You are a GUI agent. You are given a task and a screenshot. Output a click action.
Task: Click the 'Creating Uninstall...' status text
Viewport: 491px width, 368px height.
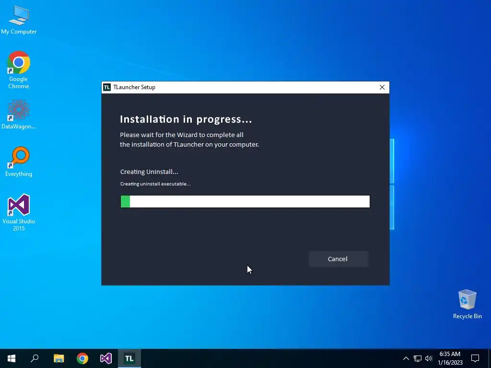149,172
